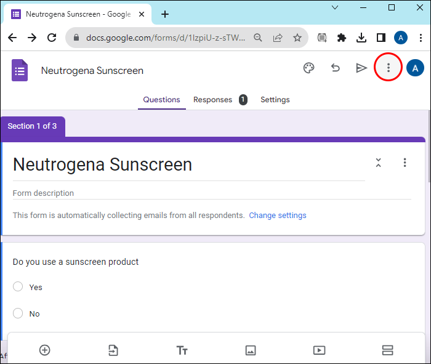
Task: Add a title and description item
Action: (x=182, y=350)
